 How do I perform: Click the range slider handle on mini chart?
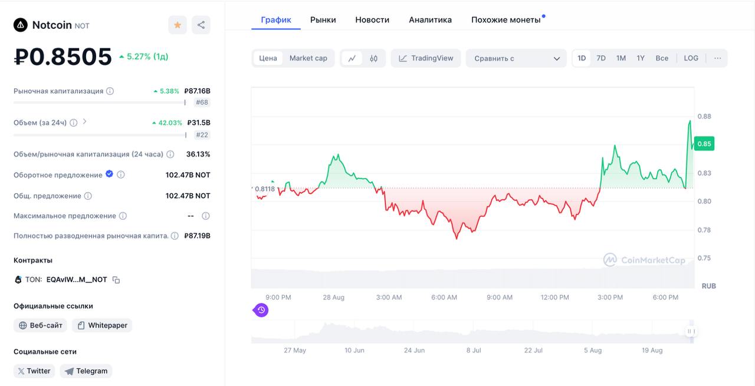click(x=691, y=332)
